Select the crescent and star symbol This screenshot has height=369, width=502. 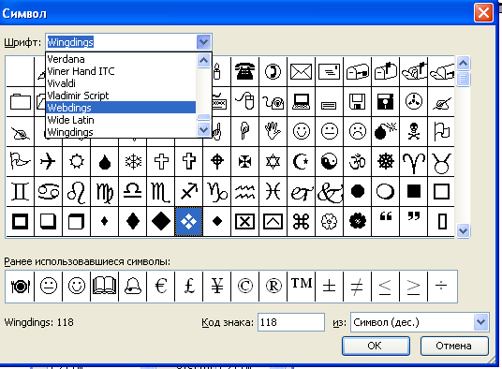[x=301, y=161]
